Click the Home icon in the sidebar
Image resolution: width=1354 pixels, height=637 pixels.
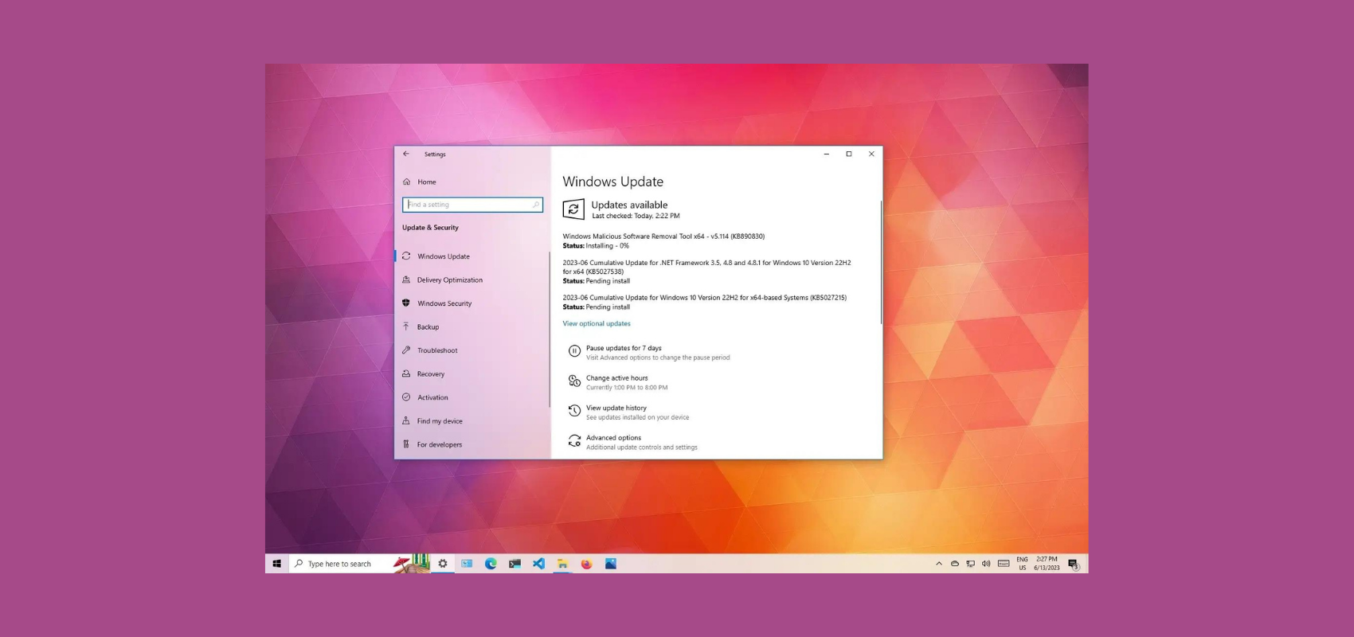[406, 182]
